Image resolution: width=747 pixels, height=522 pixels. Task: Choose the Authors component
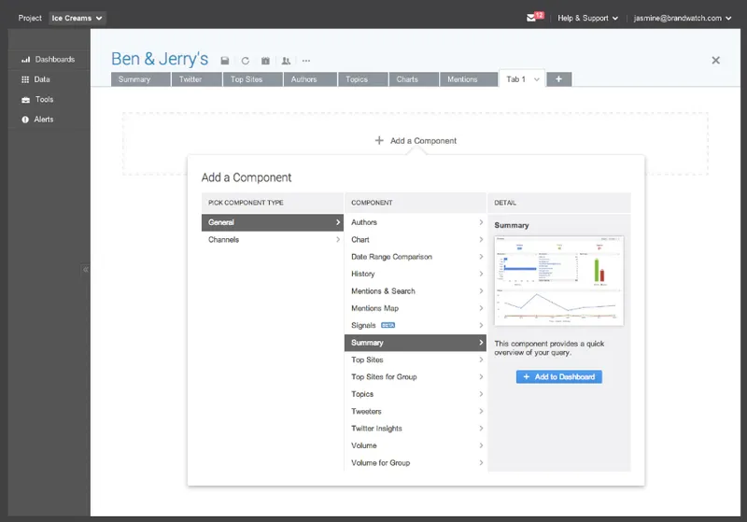point(415,222)
